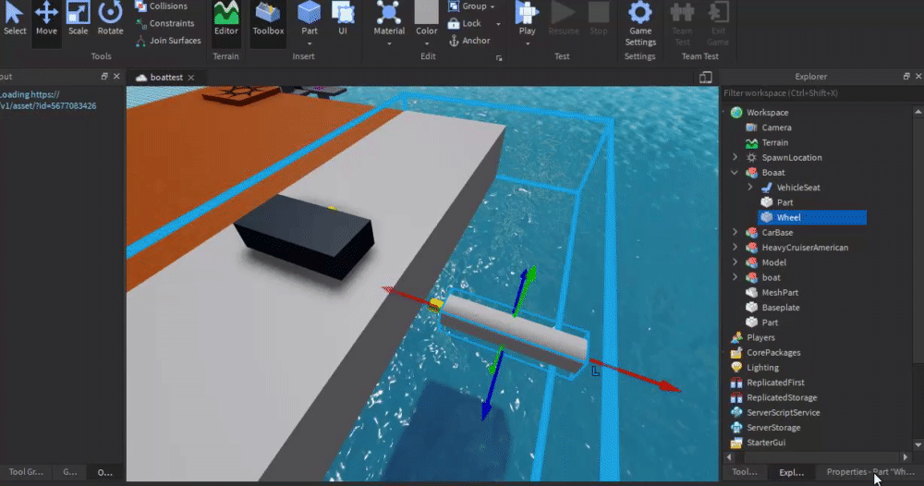This screenshot has width=924, height=486.
Task: Close the boattest tab
Action: [191, 78]
